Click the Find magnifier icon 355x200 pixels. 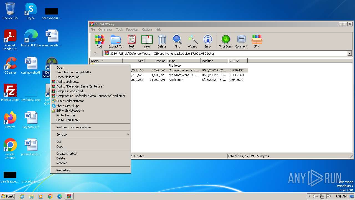tap(177, 41)
